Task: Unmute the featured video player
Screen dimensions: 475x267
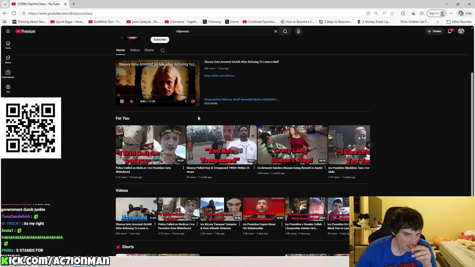Action: tap(131, 101)
